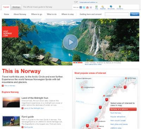Select the Røros map marker
141x129 pixels.
click(98, 127)
